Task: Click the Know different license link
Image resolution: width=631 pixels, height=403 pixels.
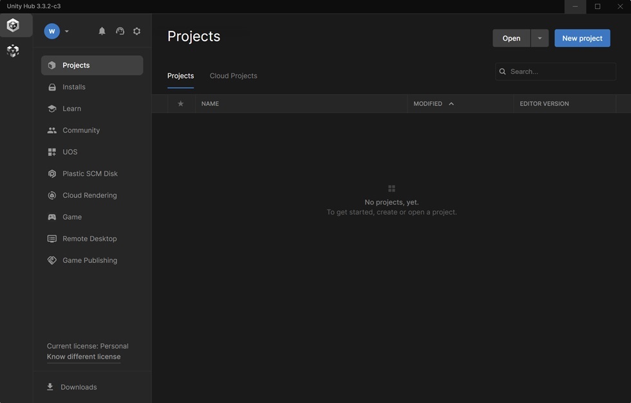Action: 84,357
